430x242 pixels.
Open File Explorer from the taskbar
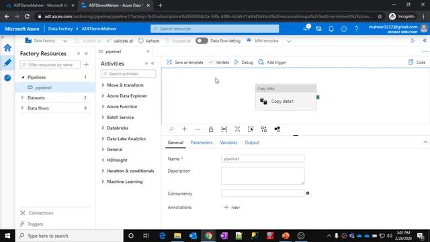pos(177,236)
